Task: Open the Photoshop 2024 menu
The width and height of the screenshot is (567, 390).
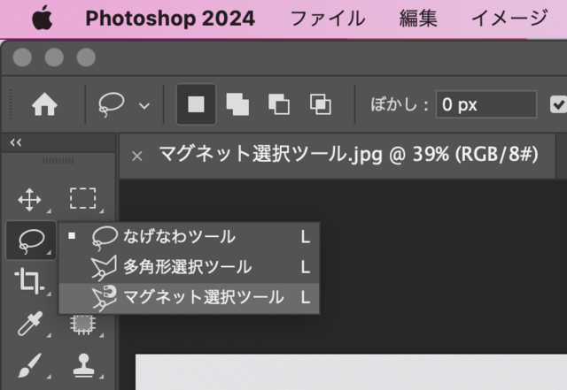Action: [x=170, y=19]
